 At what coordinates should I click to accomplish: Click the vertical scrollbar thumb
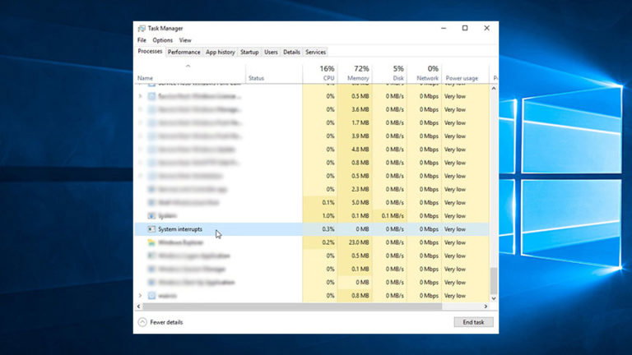494,280
